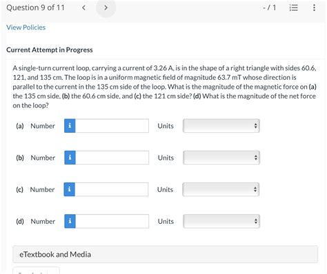The height and width of the screenshot is (274, 327).
Task: Focus the Number field for part (c)
Action: pyautogui.click(x=112, y=189)
